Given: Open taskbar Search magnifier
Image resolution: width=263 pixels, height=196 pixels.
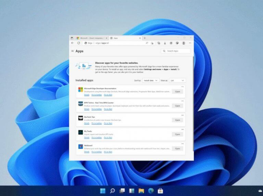Looking at the screenshot, I should [112, 191].
